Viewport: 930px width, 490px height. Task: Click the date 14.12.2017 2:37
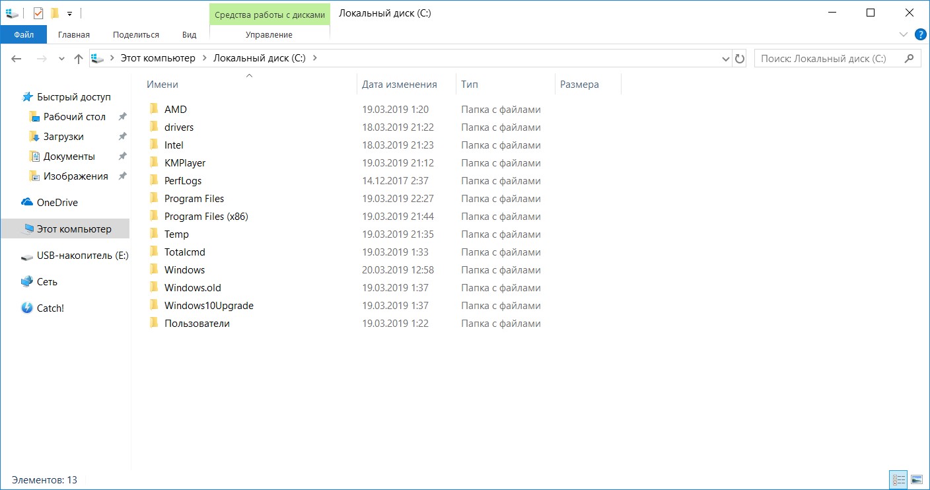395,181
